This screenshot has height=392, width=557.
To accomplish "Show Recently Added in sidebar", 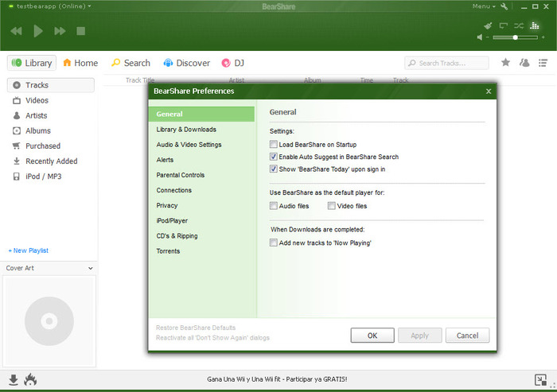I will tap(51, 161).
